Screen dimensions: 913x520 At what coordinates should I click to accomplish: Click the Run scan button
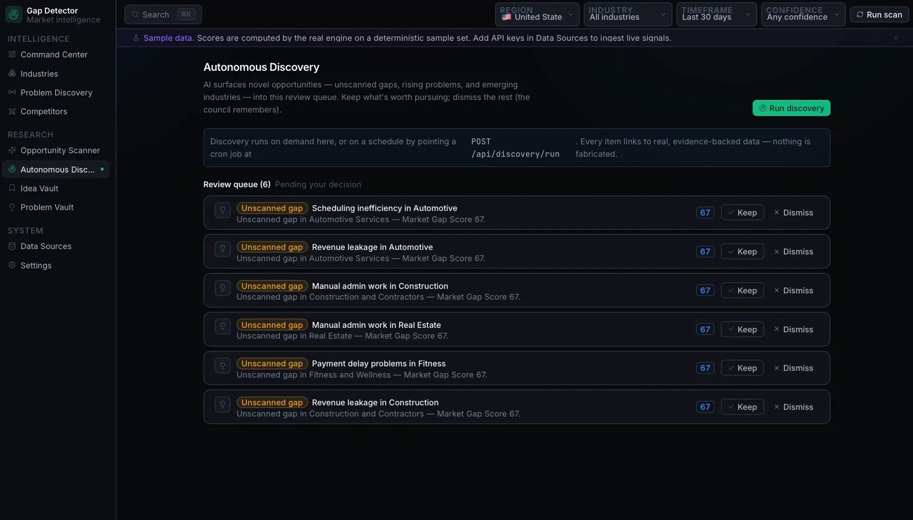tap(879, 15)
